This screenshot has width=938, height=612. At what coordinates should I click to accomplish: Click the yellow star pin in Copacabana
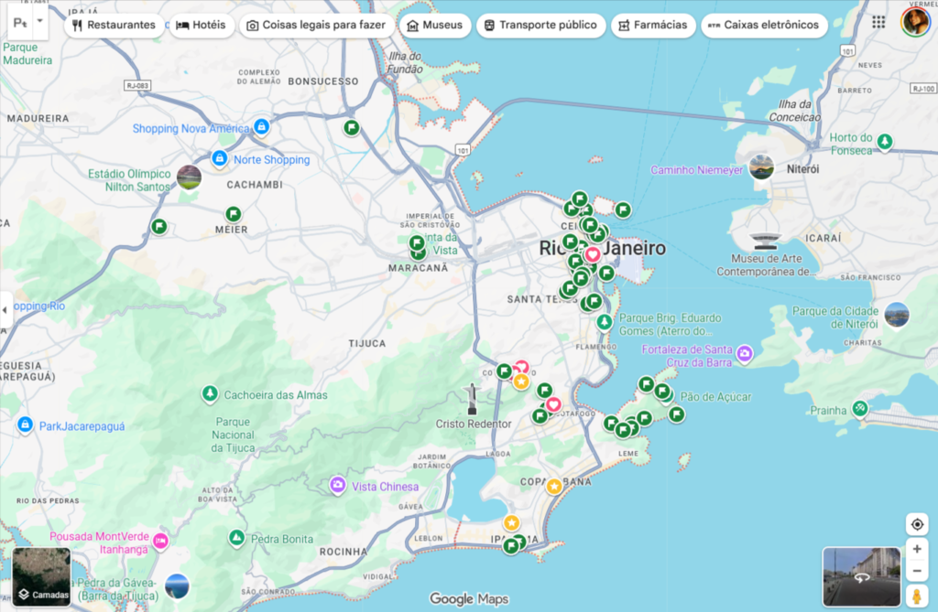pos(554,486)
